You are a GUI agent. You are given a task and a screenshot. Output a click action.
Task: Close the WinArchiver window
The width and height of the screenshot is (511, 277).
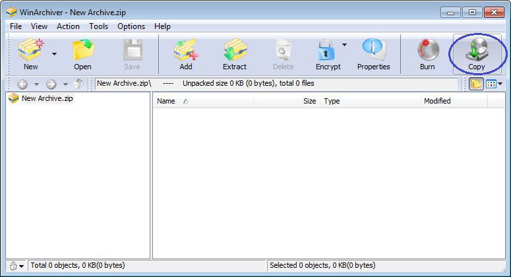click(494, 13)
